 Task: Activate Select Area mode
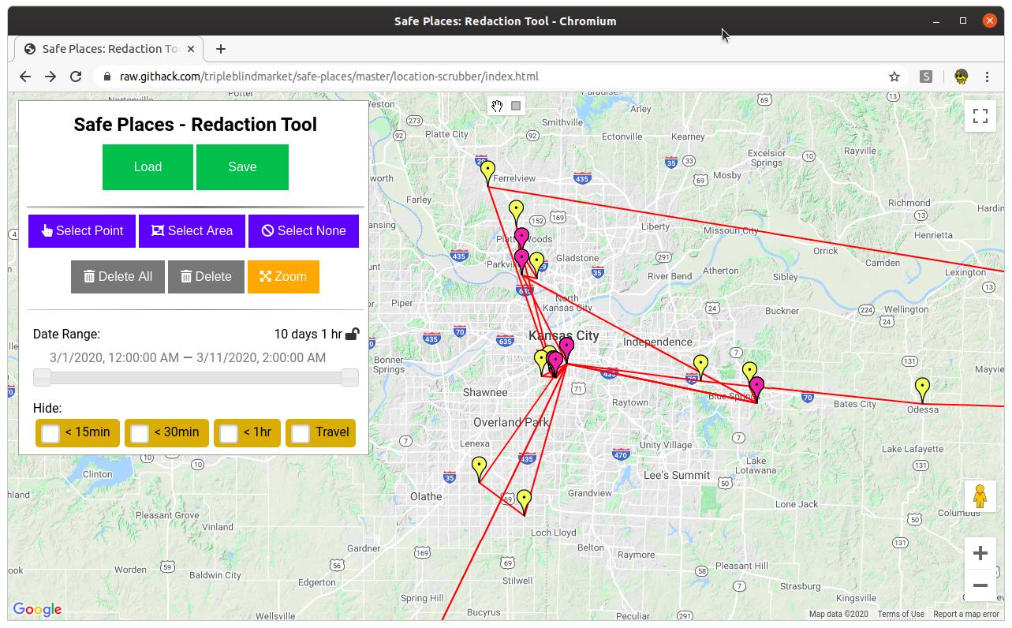(x=192, y=231)
